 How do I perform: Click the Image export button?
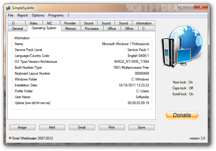pyautogui.click(x=22, y=127)
